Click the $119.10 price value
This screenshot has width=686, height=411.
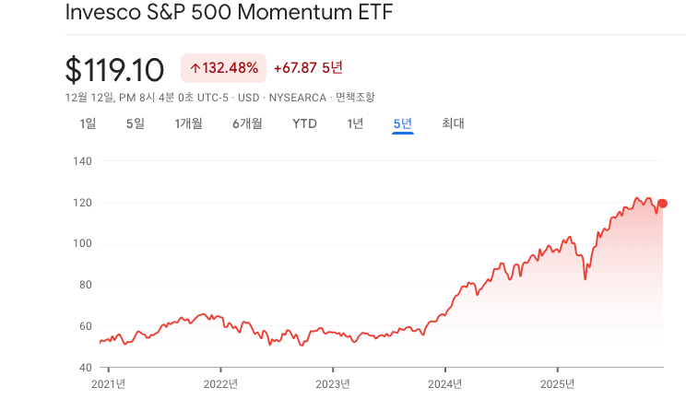[x=114, y=69]
